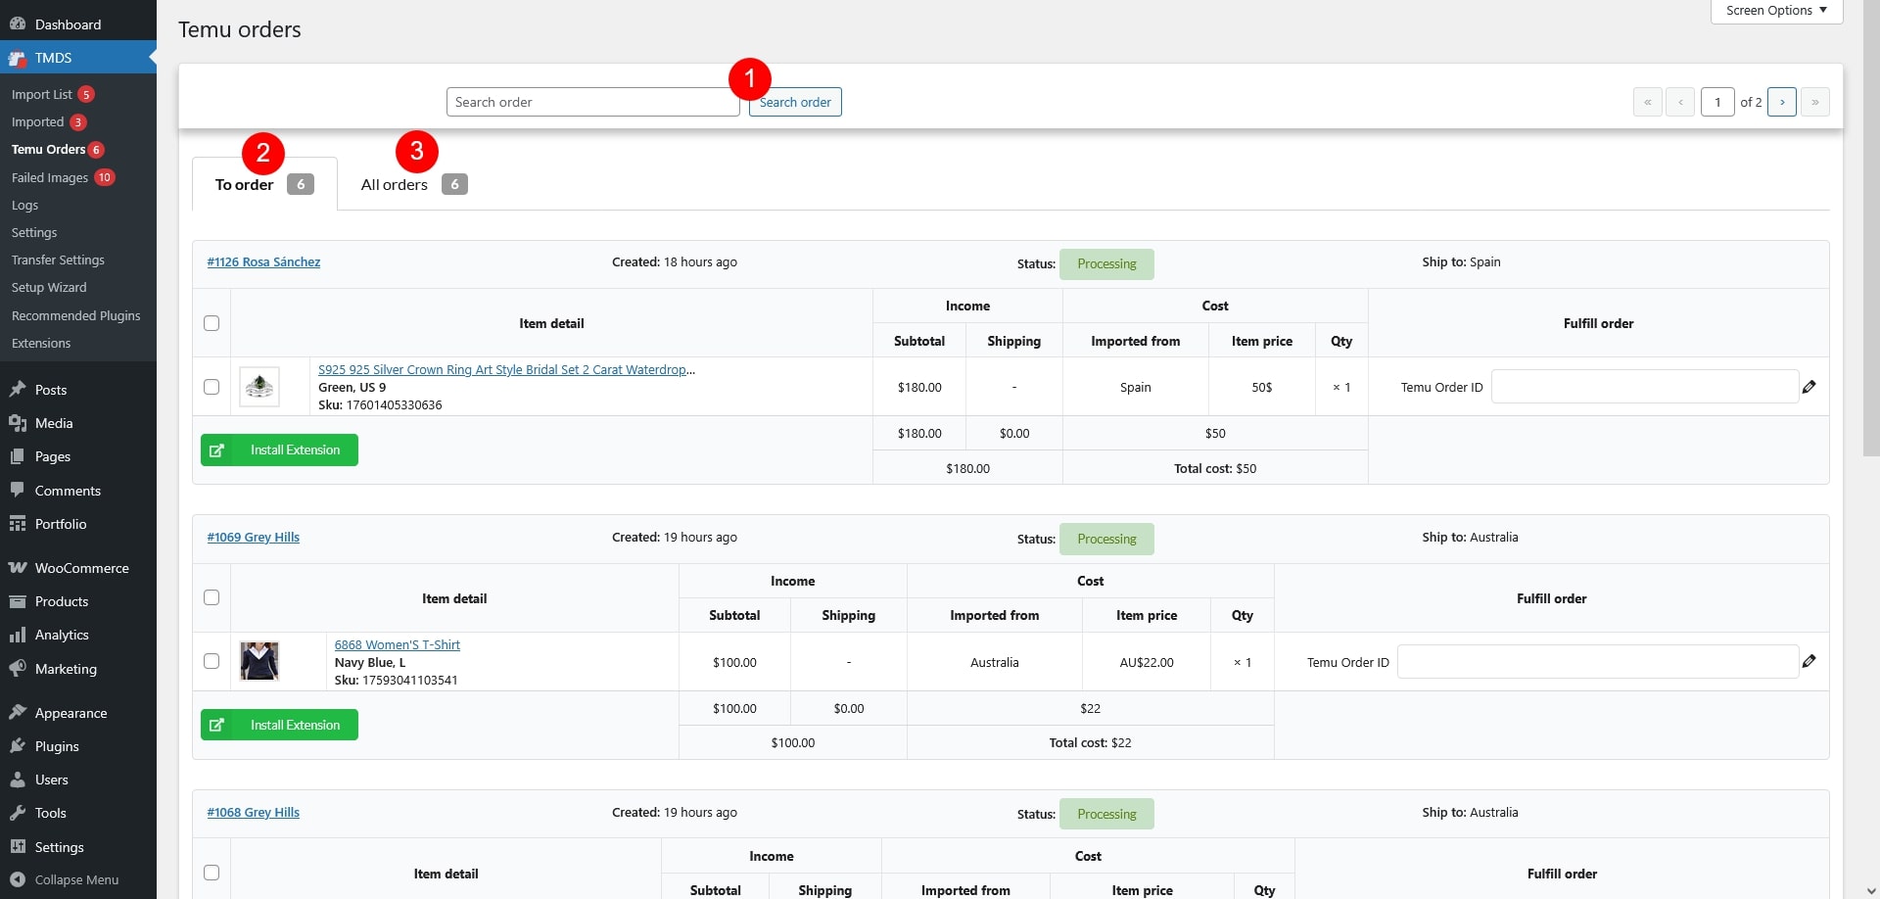The height and width of the screenshot is (899, 1880).
Task: Click the Comments bubble icon
Action: 18,491
